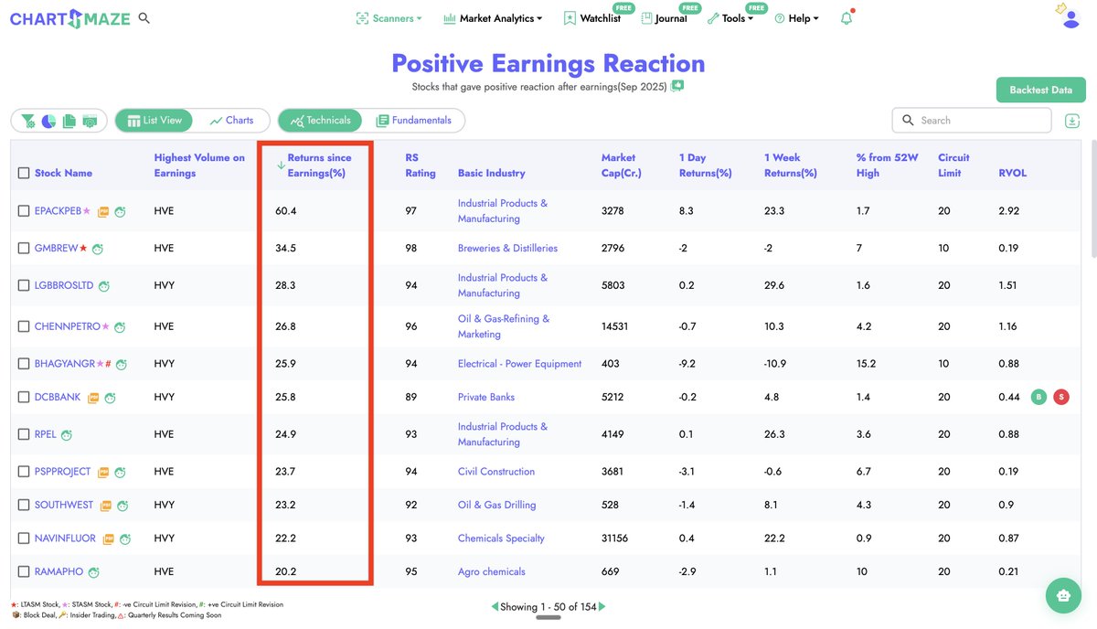
Task: Go to previous page with left arrow
Action: pyautogui.click(x=495, y=607)
